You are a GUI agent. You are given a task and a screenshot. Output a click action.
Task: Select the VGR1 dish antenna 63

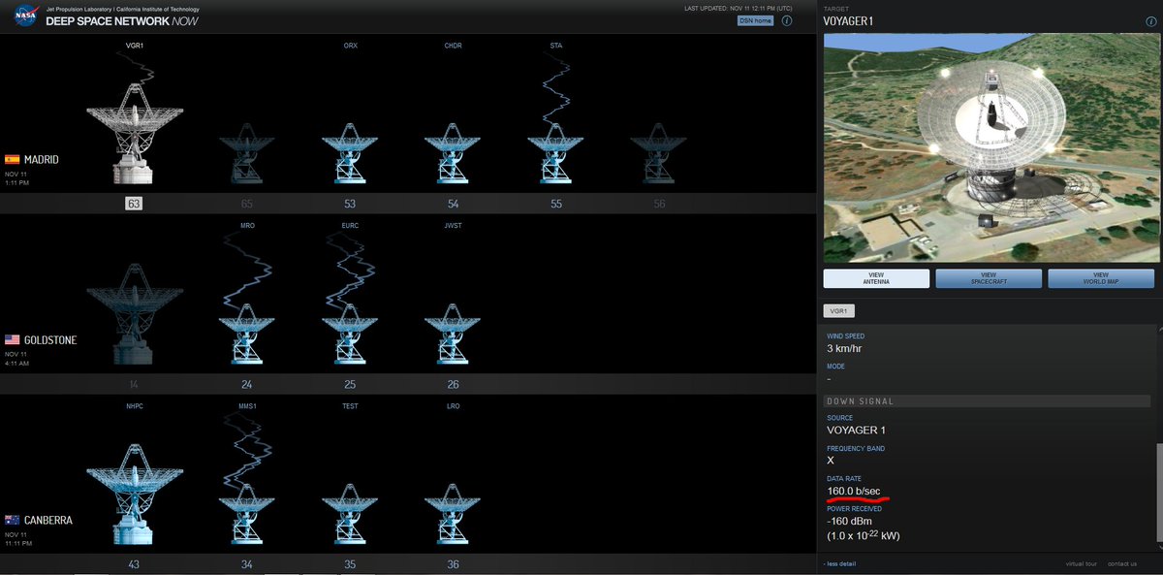point(134,134)
